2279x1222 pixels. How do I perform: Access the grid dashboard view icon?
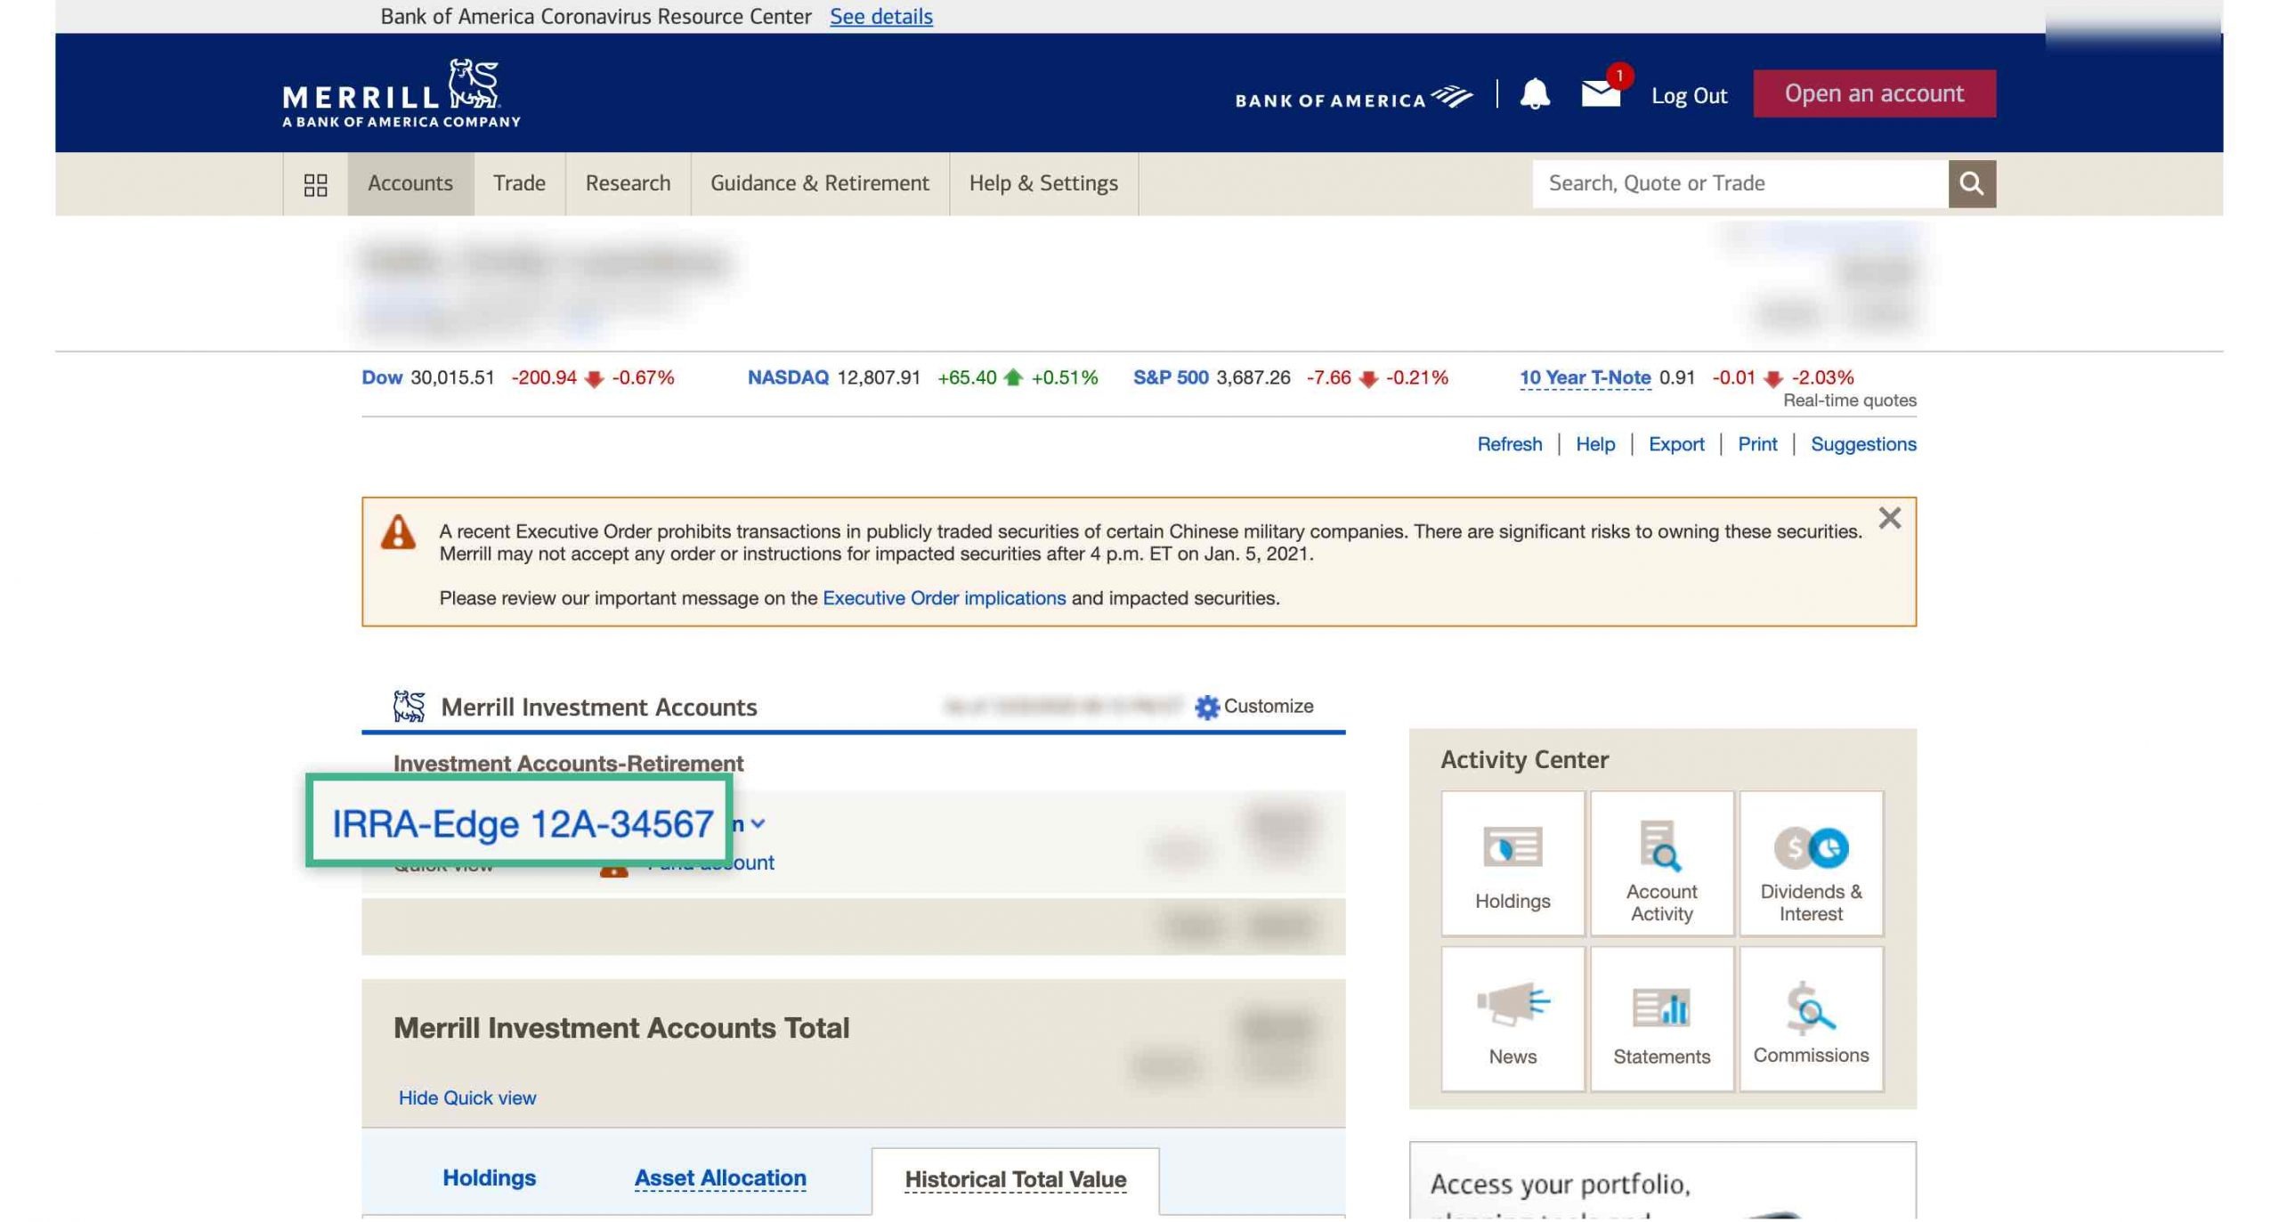[x=315, y=182]
